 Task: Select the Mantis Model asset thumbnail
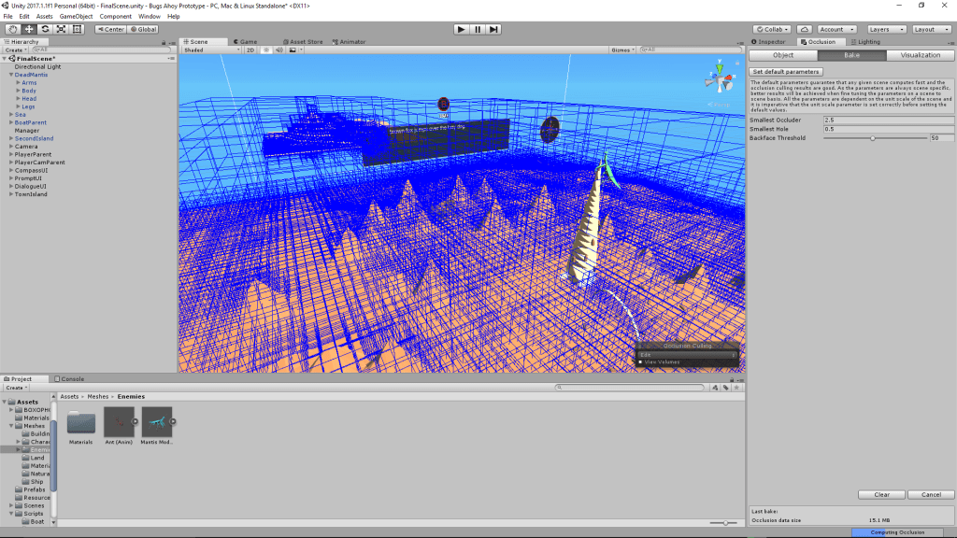point(157,422)
